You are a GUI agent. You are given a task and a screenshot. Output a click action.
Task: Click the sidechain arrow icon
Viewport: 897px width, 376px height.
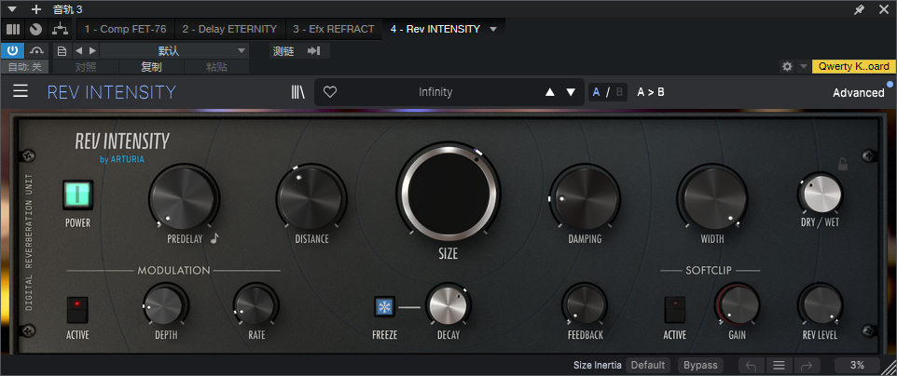coord(313,51)
